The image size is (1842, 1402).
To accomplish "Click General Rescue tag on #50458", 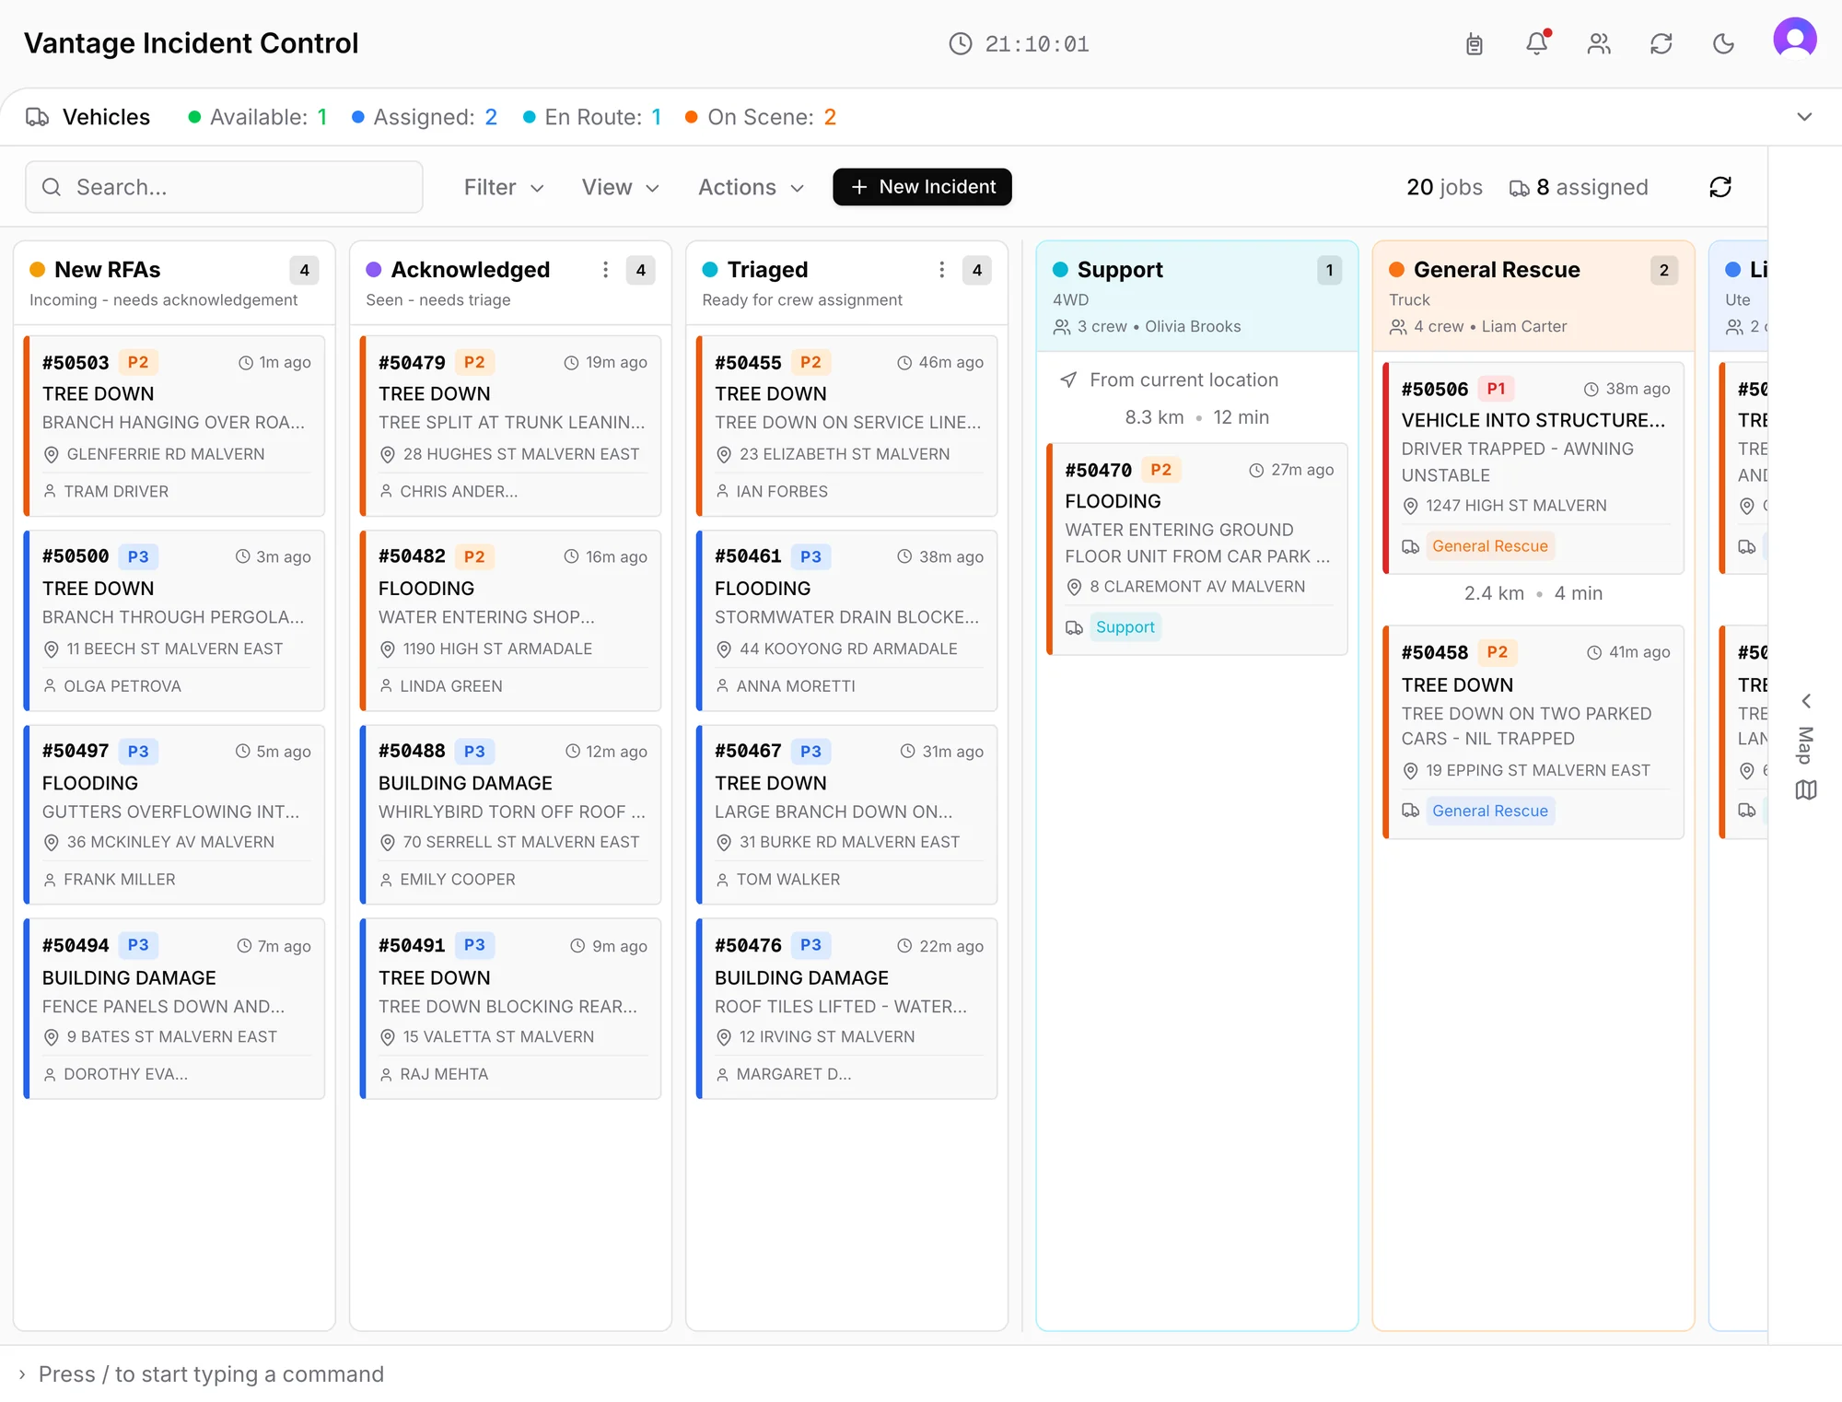I will point(1489,811).
